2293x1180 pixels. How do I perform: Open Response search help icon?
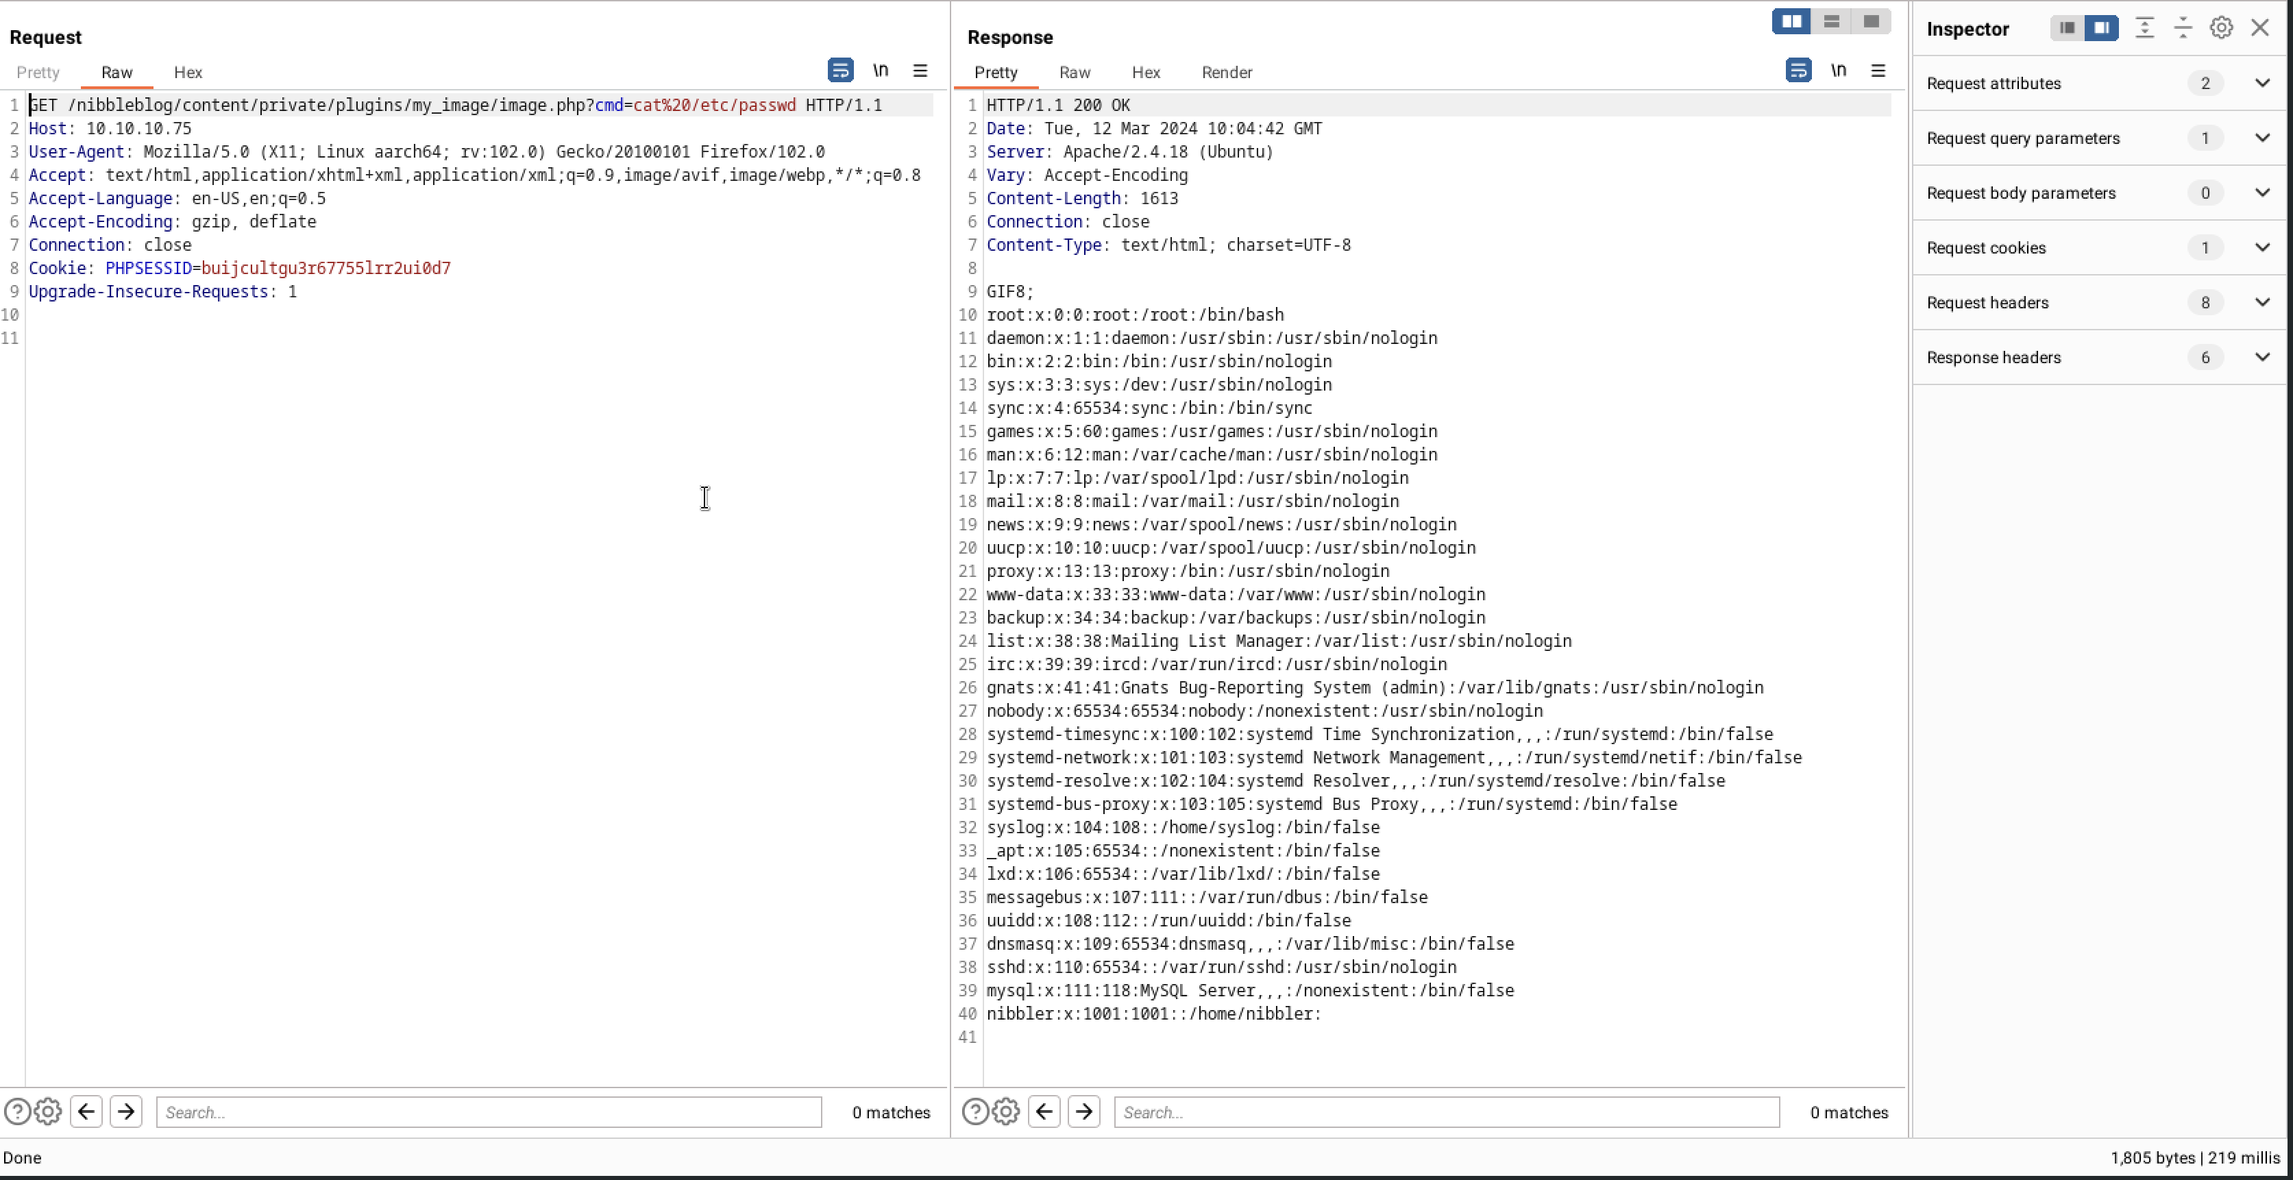point(974,1111)
